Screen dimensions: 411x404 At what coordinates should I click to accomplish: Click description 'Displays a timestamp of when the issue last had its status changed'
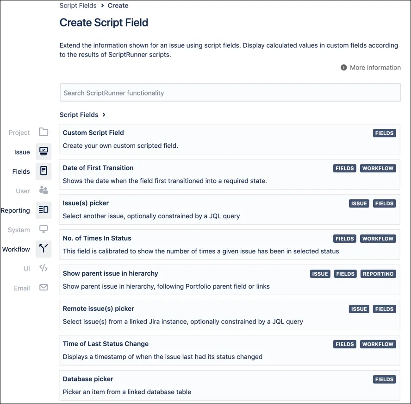click(x=162, y=357)
